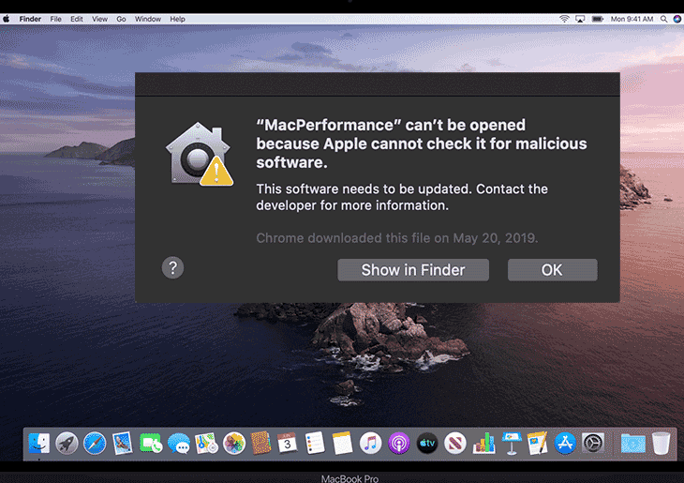Open Mail stamp icon in Dock
This screenshot has height=483, width=684.
coord(122,444)
